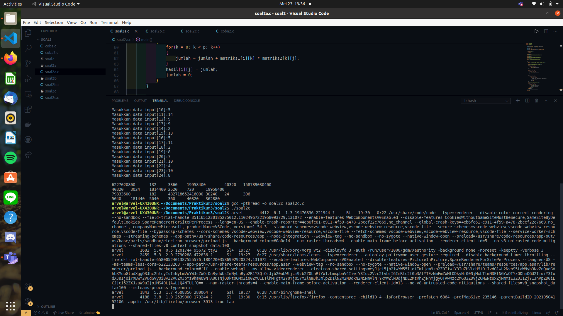Split the editor using the split icon
Viewport: 563px width, 316px height.
[x=546, y=31]
